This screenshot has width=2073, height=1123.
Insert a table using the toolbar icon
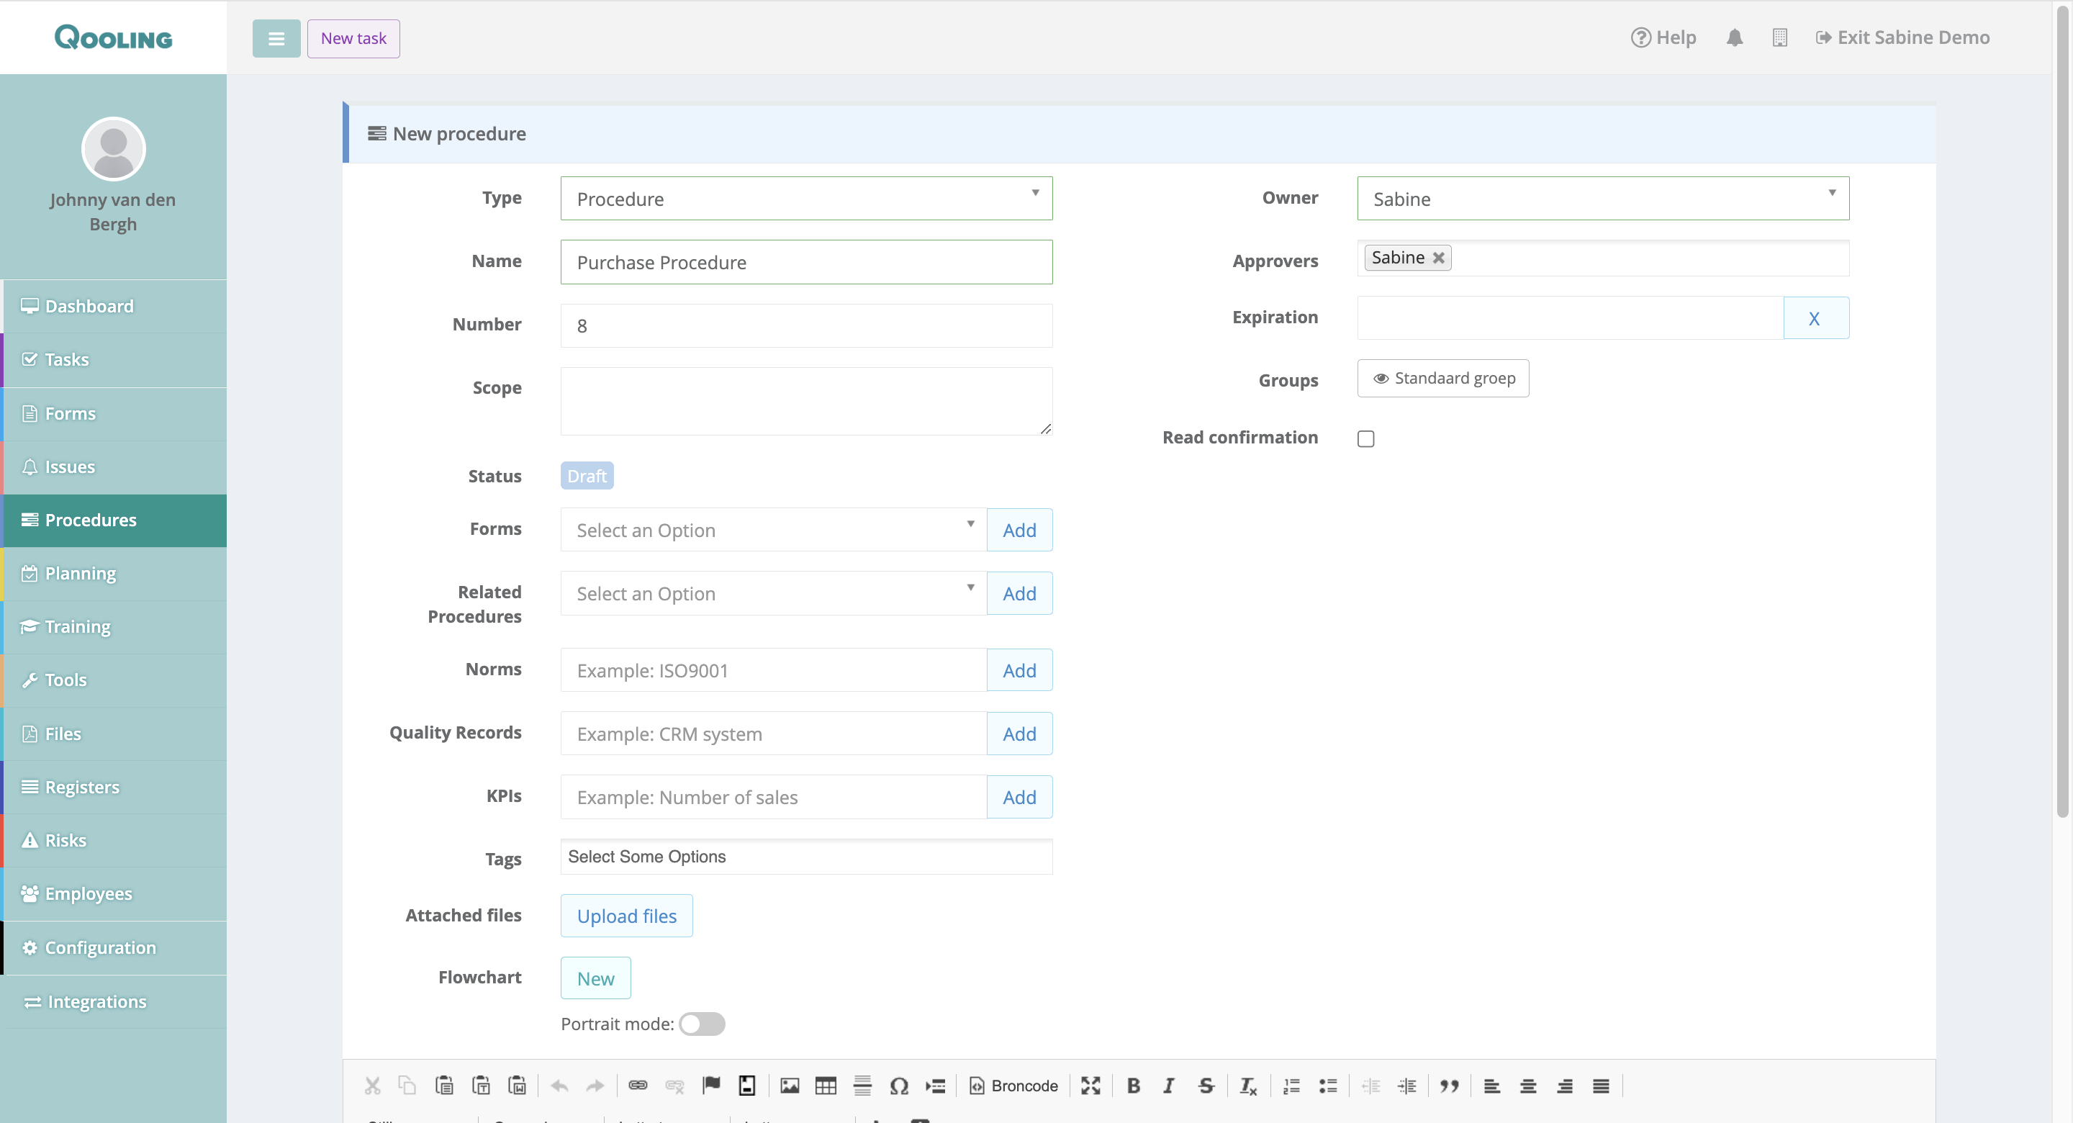pos(826,1086)
